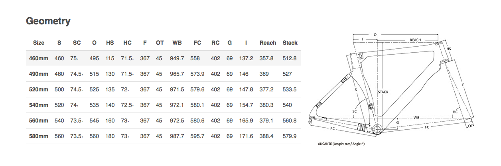501x166 pixels.
Task: Click the Reach column header
Action: click(268, 43)
